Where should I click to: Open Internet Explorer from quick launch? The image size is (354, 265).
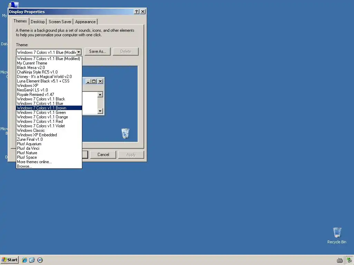click(x=25, y=260)
